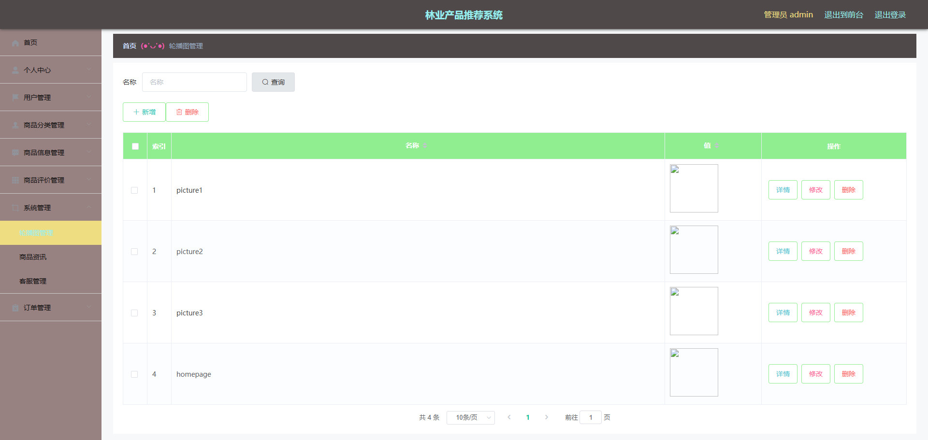
Task: Expand 商品信息管理 submenu arrow
Action: (89, 153)
